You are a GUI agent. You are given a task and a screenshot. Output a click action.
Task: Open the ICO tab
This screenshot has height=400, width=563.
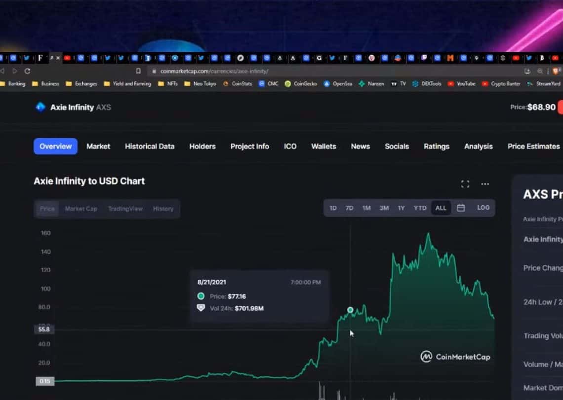(290, 146)
